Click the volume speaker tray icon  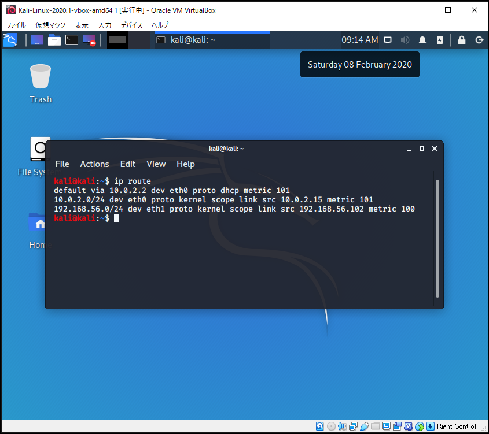pyautogui.click(x=405, y=40)
